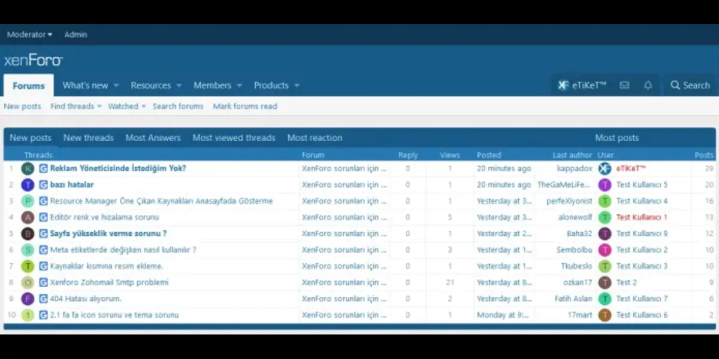
Task: Open thread Editör renk ve hizalama sorunu
Action: (x=104, y=217)
